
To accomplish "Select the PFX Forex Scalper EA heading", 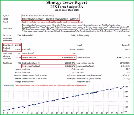I will pos(67,7).
